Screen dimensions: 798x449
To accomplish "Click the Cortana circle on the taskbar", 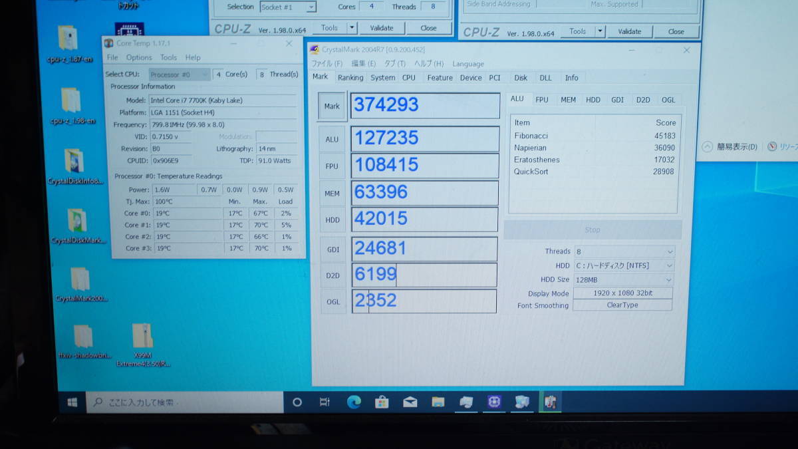I will point(297,402).
